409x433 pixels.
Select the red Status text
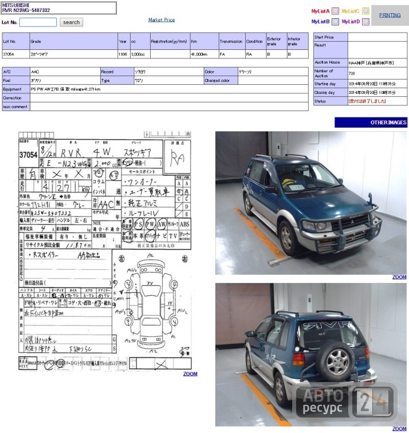[x=367, y=101]
